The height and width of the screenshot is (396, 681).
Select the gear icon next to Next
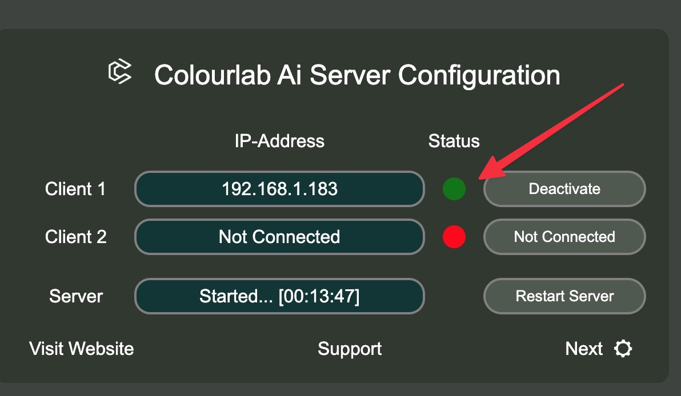point(623,349)
